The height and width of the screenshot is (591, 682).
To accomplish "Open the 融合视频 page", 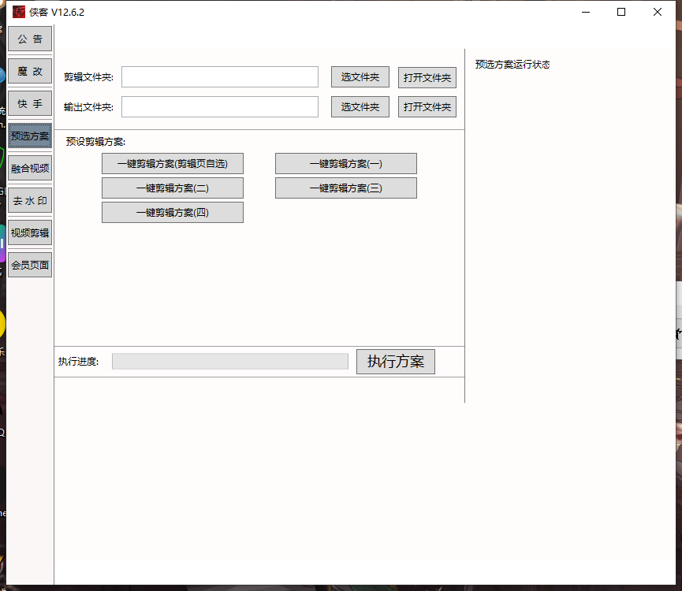I will [x=30, y=168].
